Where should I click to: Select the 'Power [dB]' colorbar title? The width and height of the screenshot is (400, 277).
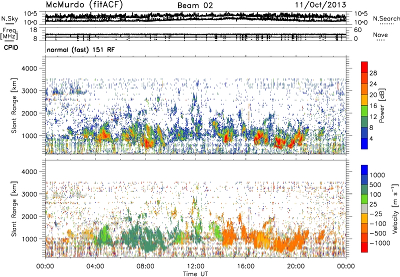pyautogui.click(x=381, y=105)
